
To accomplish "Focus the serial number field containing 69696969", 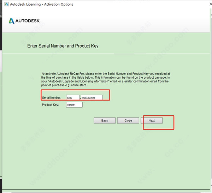I will click(x=92, y=97).
